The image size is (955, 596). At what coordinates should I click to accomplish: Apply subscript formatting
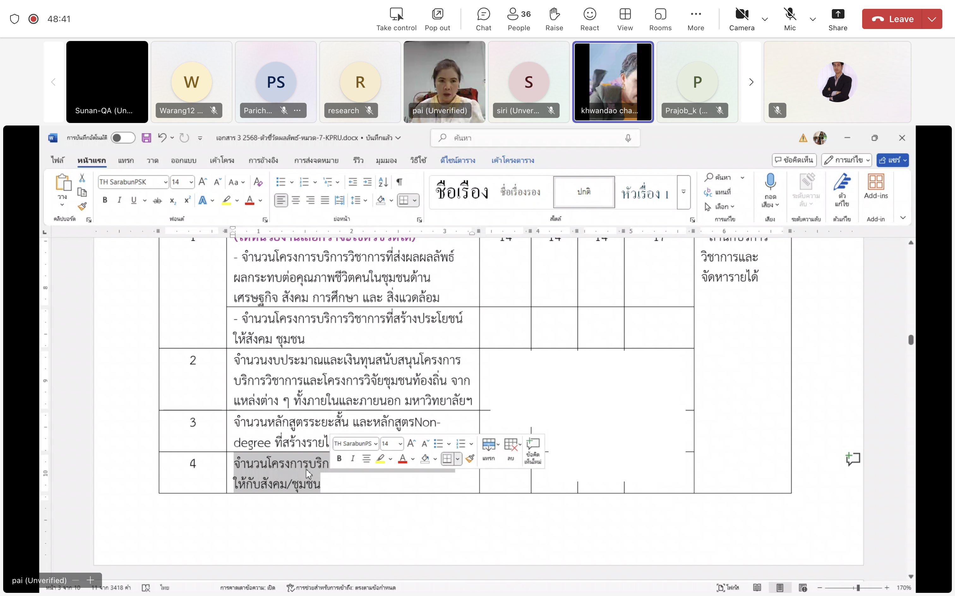click(172, 201)
